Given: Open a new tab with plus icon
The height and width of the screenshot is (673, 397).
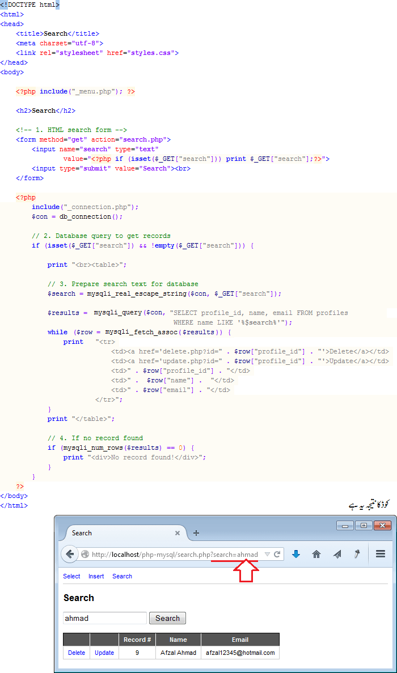Looking at the screenshot, I should pyautogui.click(x=196, y=533).
